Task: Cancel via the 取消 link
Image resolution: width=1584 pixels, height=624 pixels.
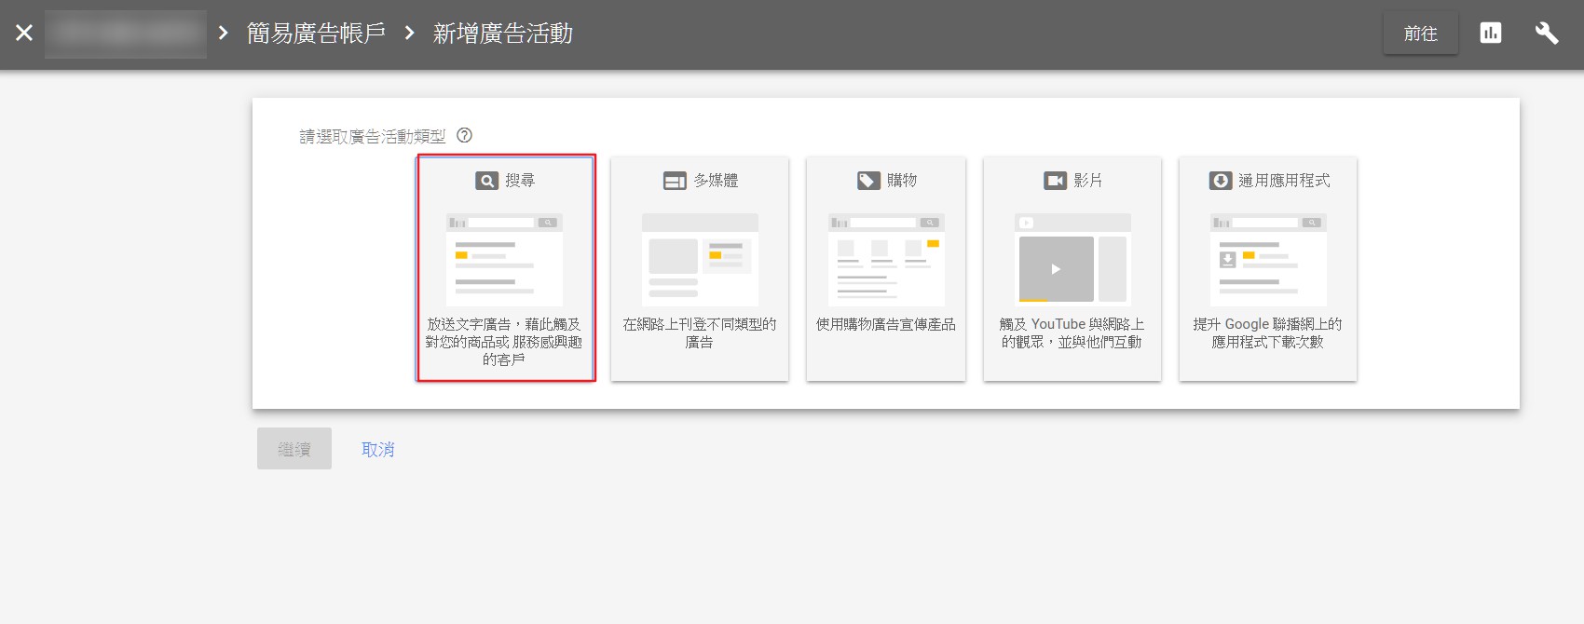Action: tap(378, 449)
